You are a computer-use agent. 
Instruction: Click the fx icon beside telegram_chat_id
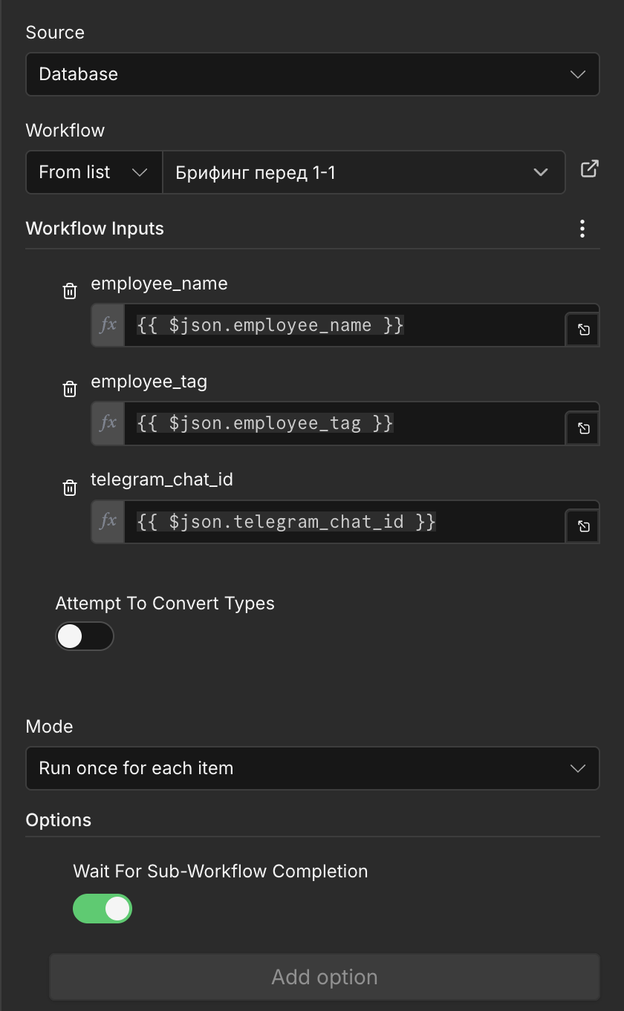click(108, 521)
